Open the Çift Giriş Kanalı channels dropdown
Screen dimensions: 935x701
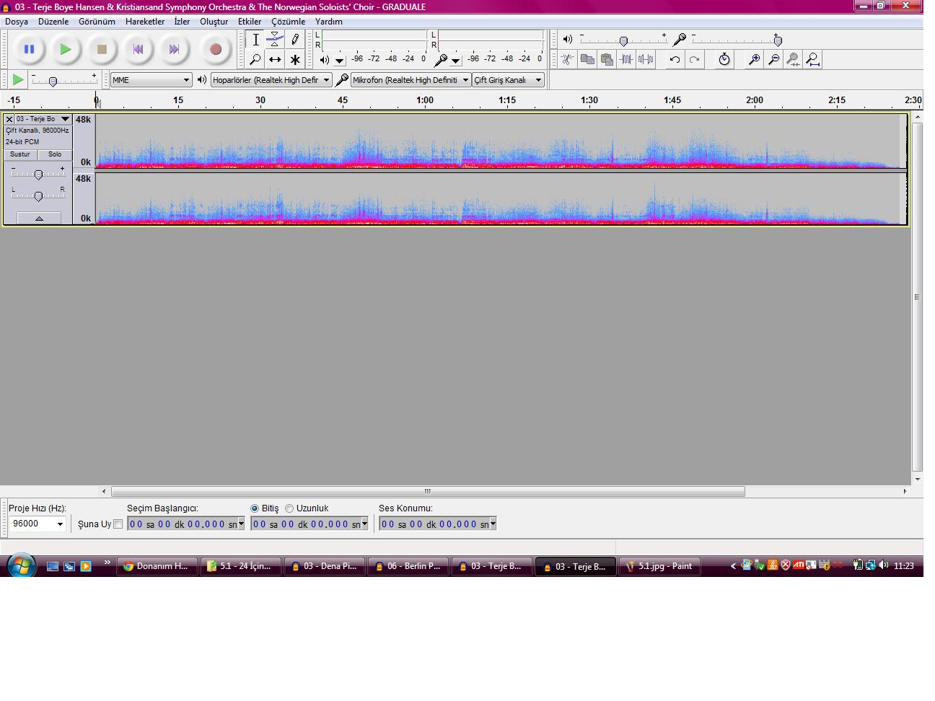[508, 80]
